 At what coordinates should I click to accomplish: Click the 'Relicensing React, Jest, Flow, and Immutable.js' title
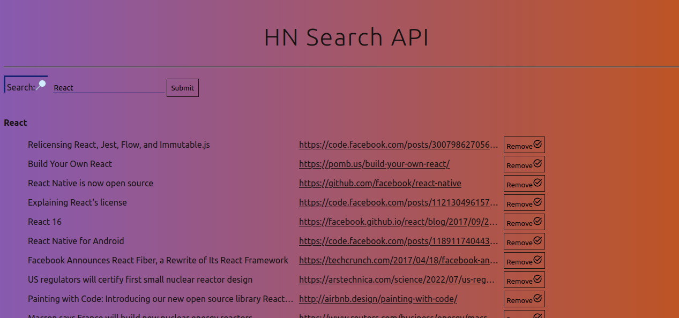(x=119, y=145)
